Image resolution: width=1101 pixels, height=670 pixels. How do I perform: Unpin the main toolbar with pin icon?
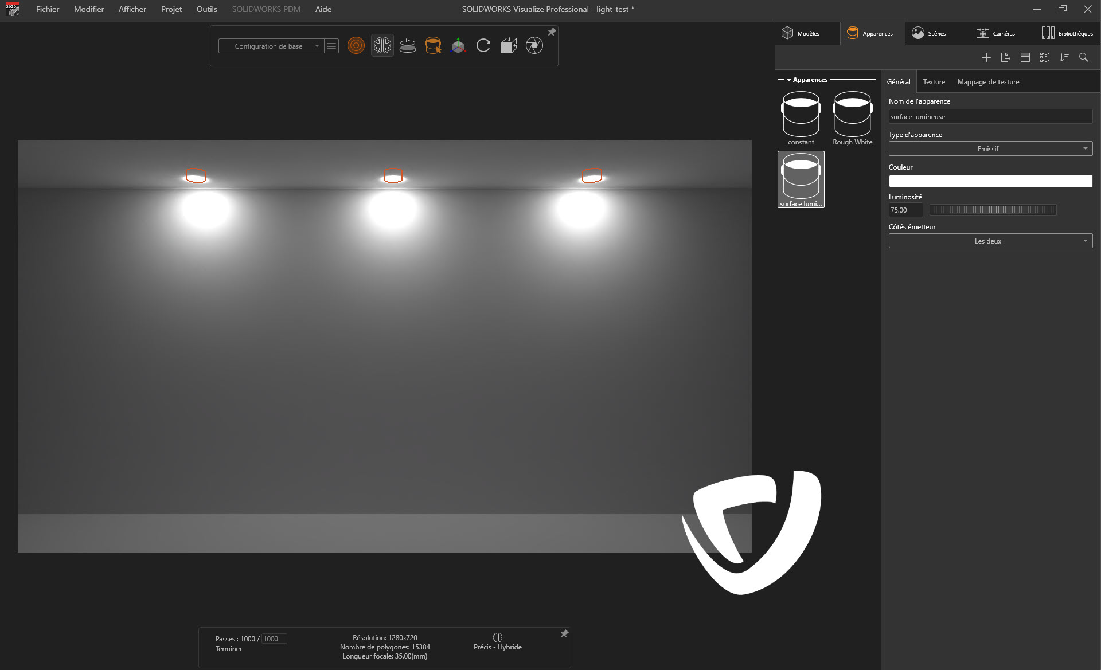tap(552, 32)
